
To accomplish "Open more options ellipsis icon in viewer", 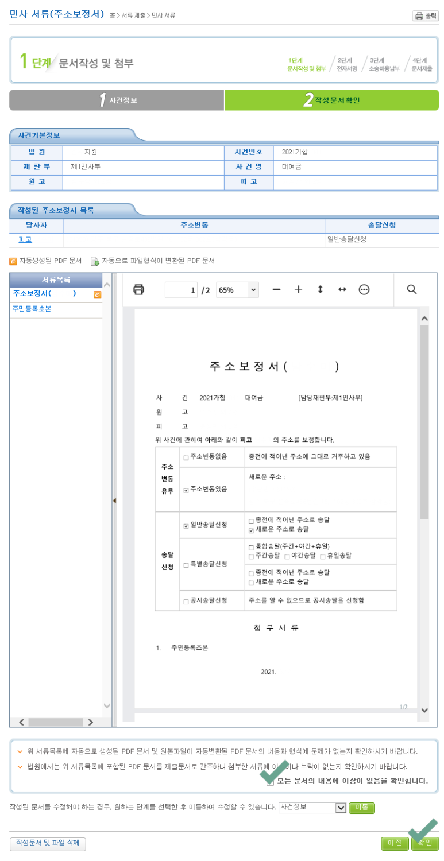I will click(364, 289).
